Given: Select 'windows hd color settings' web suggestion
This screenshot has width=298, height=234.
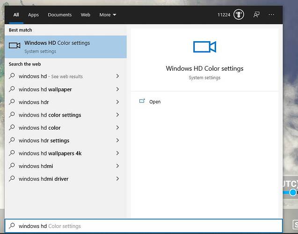Looking at the screenshot, I should click(x=66, y=115).
